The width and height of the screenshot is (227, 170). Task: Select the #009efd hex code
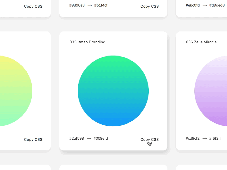100,138
